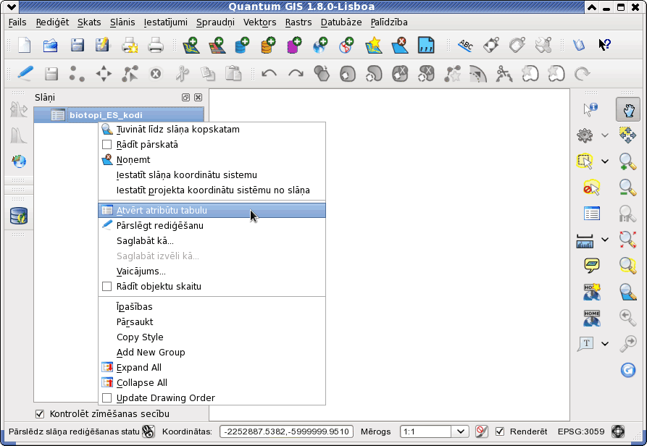Click Remove Layer toolbar icon
The height and width of the screenshot is (446, 647).
pos(400,45)
